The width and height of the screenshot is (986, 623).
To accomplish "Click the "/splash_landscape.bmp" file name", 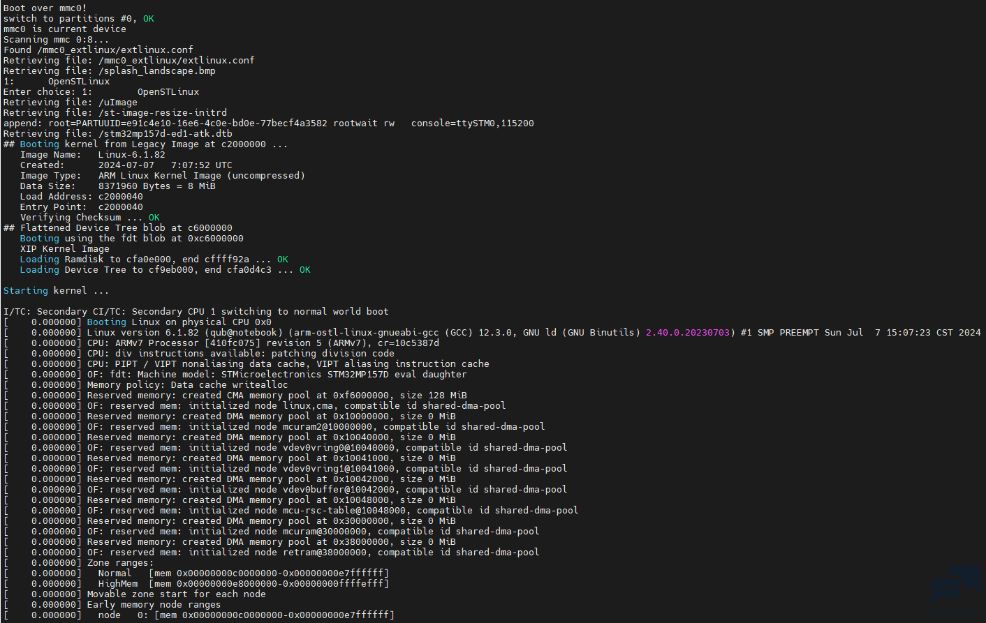I will click(x=157, y=71).
